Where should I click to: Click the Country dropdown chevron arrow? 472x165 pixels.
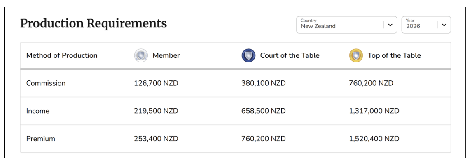[x=390, y=25]
